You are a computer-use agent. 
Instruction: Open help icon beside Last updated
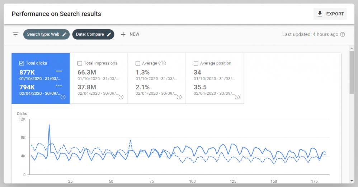pyautogui.click(x=343, y=34)
